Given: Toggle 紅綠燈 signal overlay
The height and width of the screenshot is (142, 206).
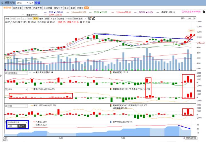Looking at the screenshot, I should tap(61, 19).
